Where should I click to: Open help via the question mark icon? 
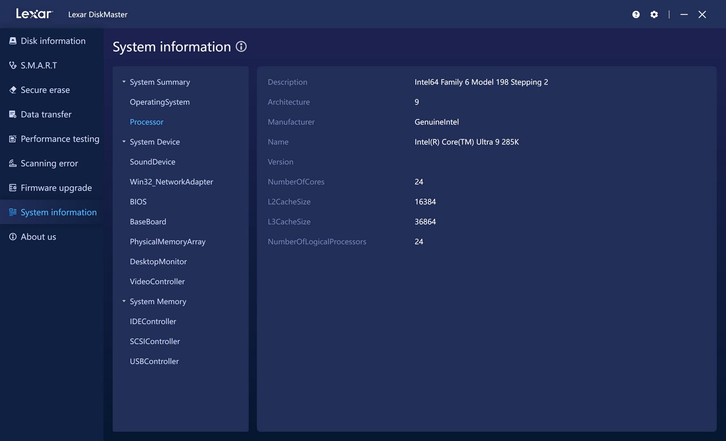tap(636, 15)
